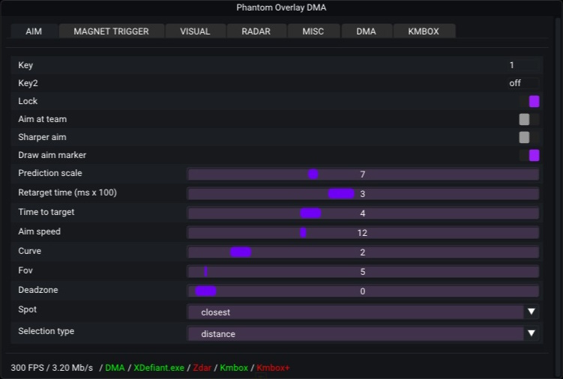Expand the Selection type dropdown showing distance
This screenshot has width=563, height=379.
point(363,334)
